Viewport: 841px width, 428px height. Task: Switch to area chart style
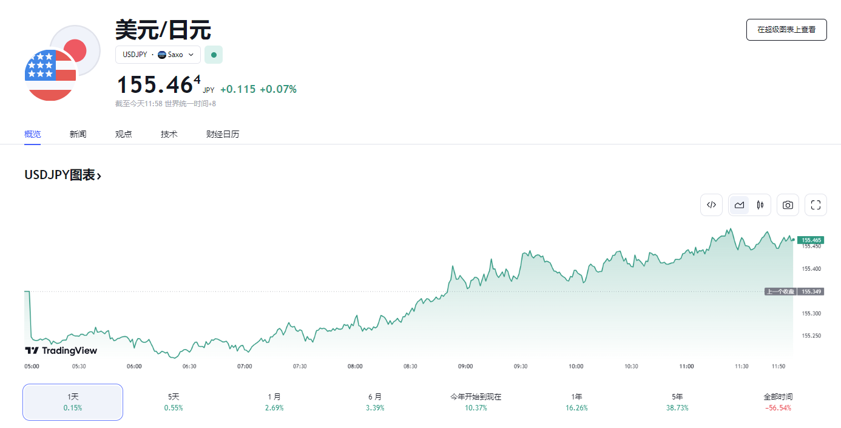(739, 205)
